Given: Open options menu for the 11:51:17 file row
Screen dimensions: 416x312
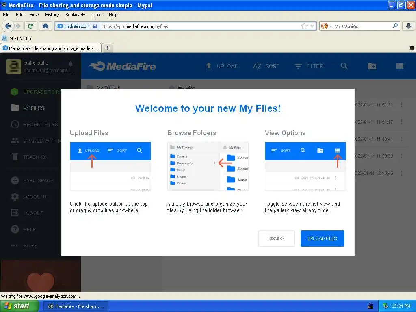Looking at the screenshot, I should tap(401, 122).
